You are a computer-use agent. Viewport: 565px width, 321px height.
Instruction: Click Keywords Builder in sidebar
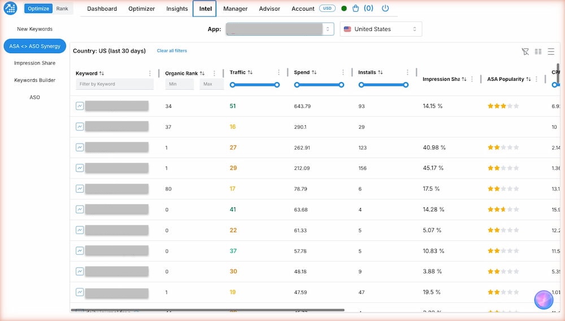point(34,80)
